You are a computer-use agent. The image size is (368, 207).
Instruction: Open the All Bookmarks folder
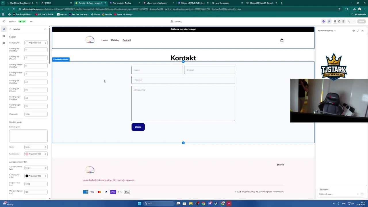pos(359,14)
